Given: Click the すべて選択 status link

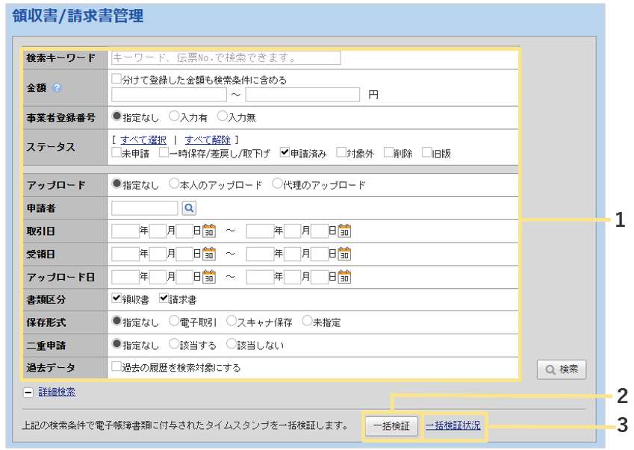Looking at the screenshot, I should (x=143, y=140).
